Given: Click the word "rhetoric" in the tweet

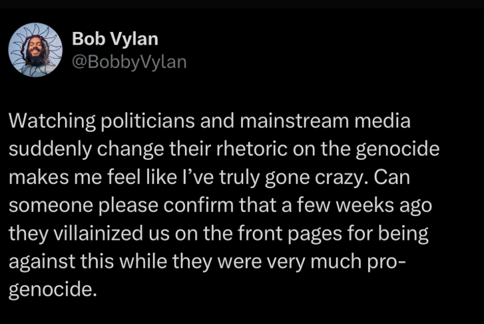Looking at the screenshot, I should [252, 149].
